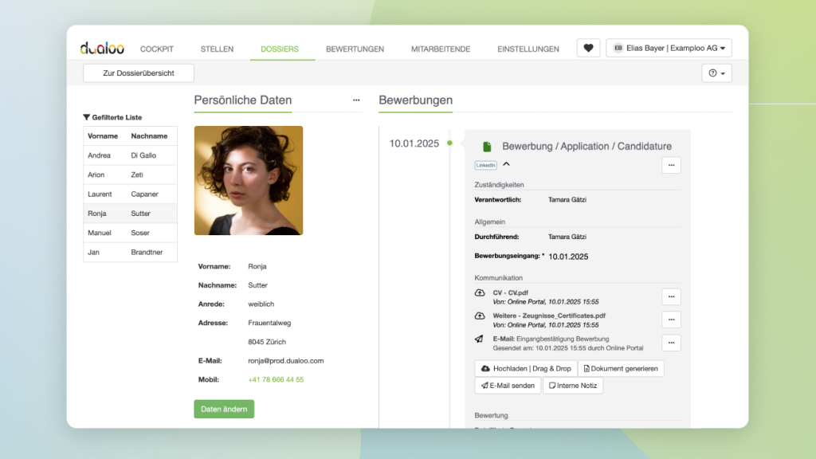Click the filter icon on Gefilterte Liste

[x=87, y=117]
